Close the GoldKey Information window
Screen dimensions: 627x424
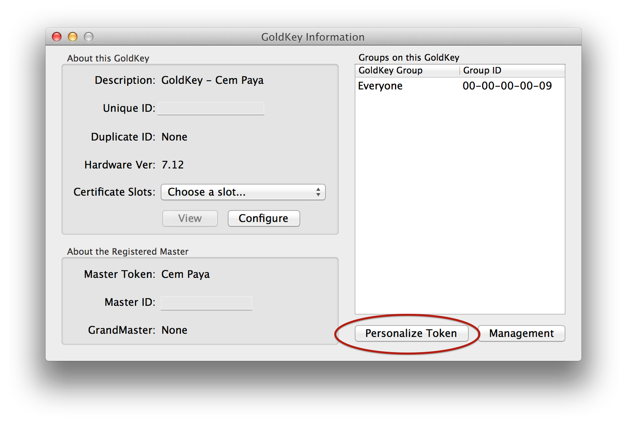click(x=57, y=37)
